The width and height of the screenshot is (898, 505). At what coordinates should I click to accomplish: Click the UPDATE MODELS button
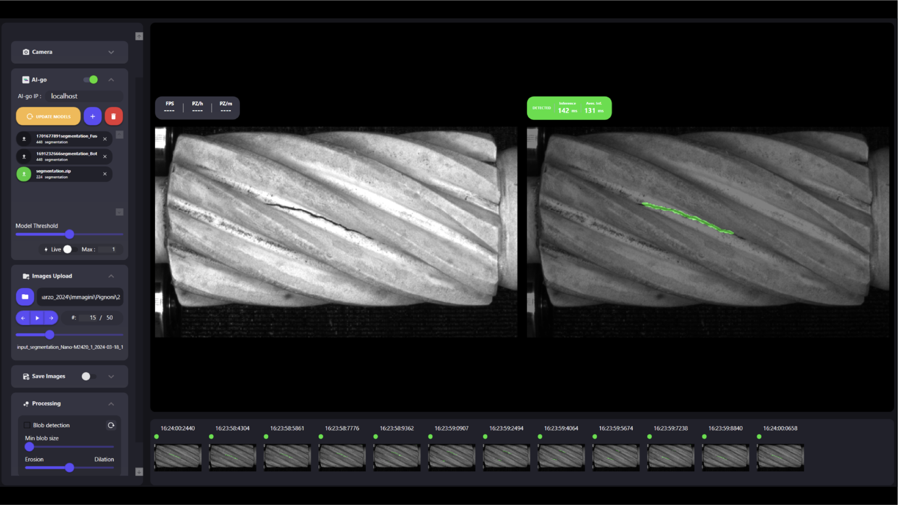[x=48, y=116]
